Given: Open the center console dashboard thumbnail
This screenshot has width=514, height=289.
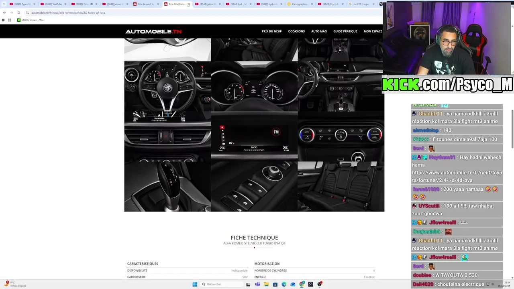Looking at the screenshot, I should (341, 86).
